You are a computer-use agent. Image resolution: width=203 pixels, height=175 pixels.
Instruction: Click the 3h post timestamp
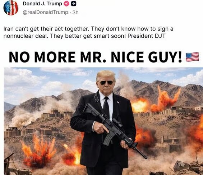[x=75, y=13]
